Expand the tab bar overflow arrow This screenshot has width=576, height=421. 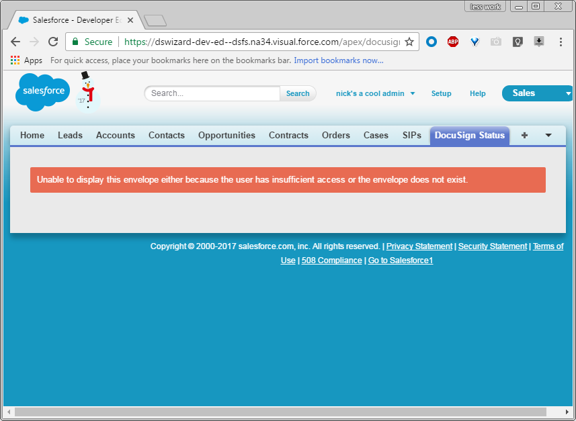click(548, 135)
